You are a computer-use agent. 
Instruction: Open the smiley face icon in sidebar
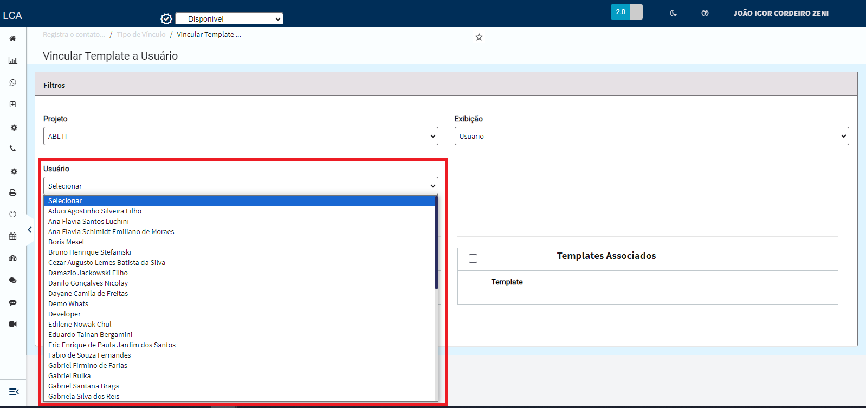pos(12,214)
